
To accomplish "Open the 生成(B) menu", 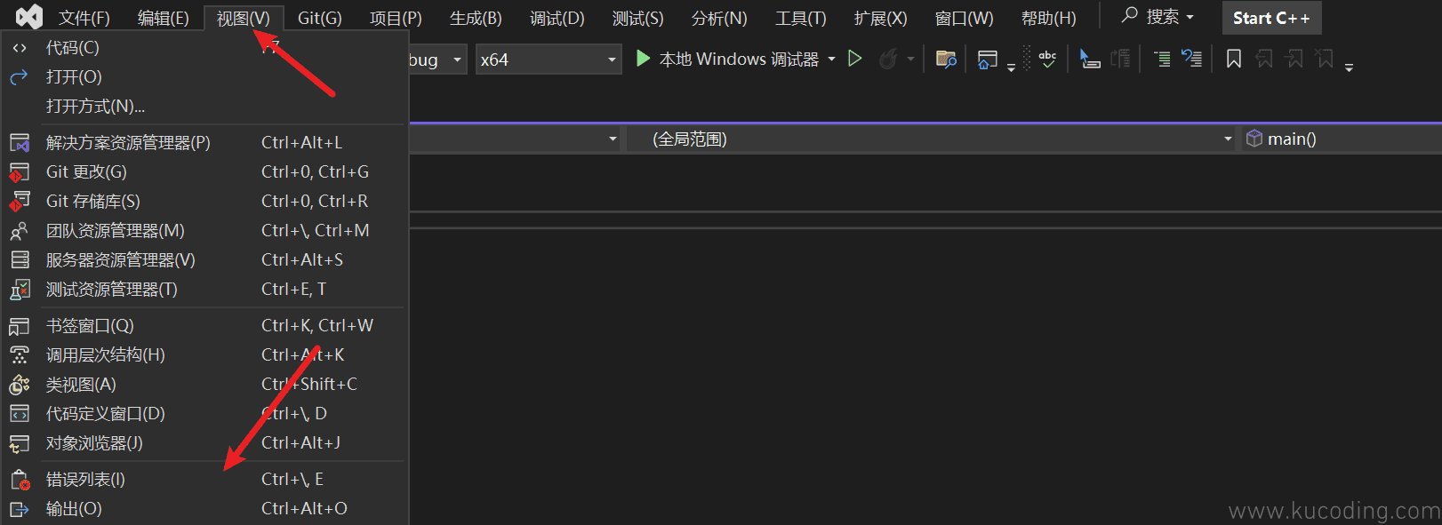I will (x=476, y=19).
